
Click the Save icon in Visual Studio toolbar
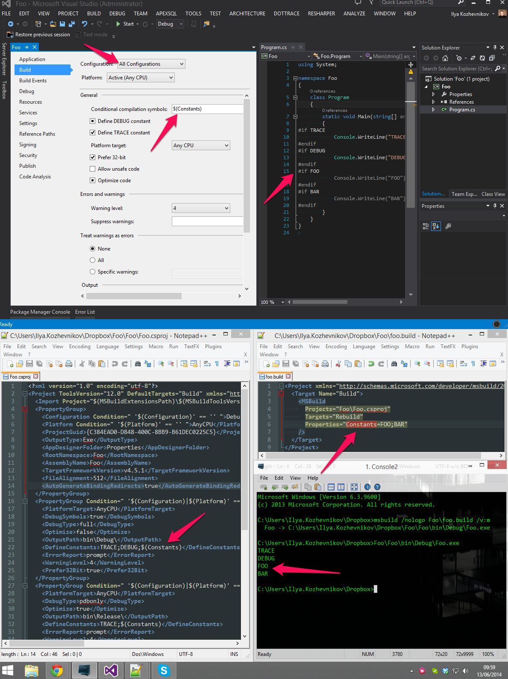[62, 24]
